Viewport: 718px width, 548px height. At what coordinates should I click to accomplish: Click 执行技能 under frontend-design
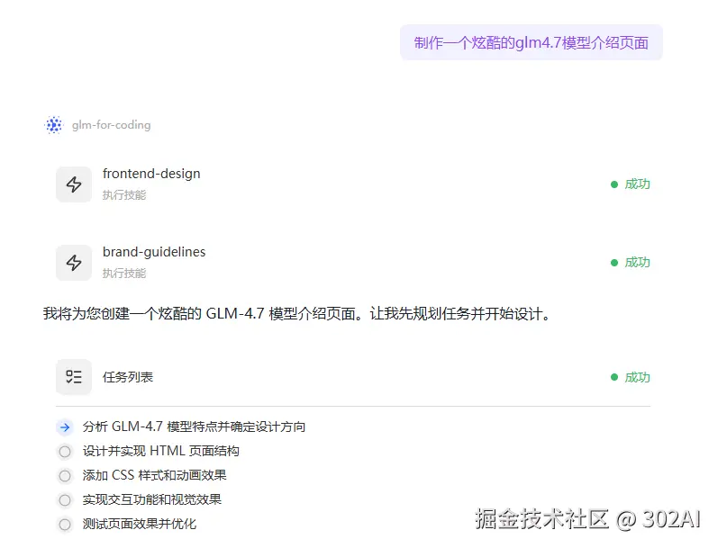coord(124,195)
